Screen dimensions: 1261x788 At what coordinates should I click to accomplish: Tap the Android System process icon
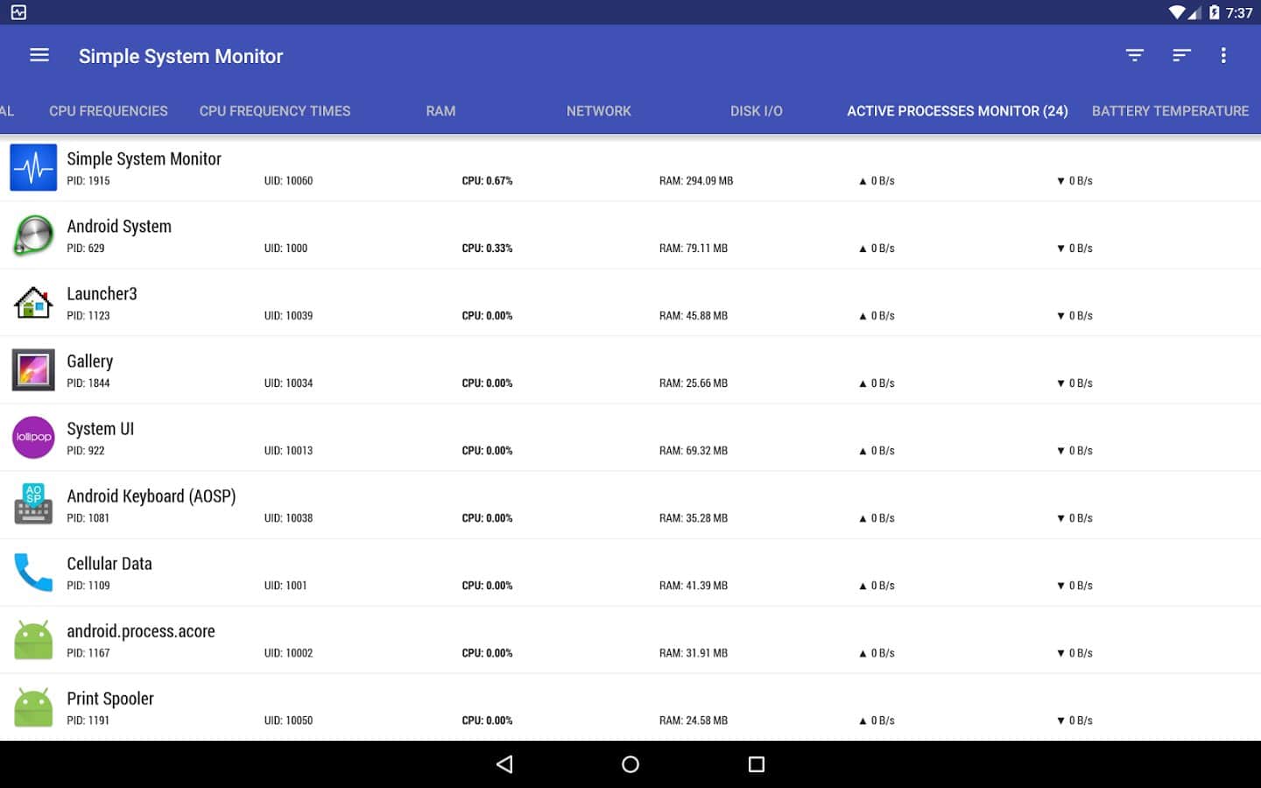[x=33, y=235]
